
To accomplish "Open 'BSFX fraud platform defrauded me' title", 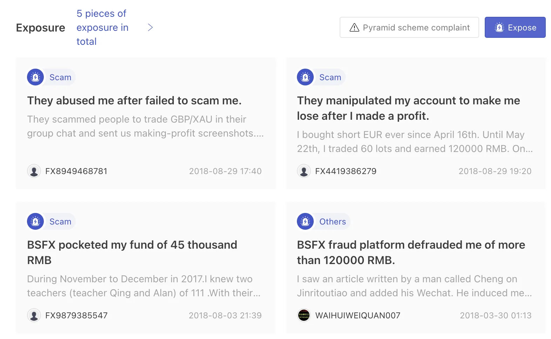I will [411, 252].
